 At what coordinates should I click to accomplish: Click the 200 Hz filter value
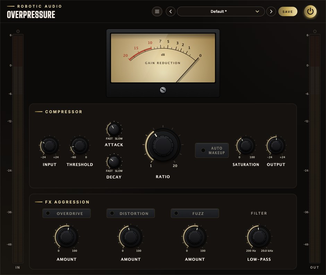[251, 251]
